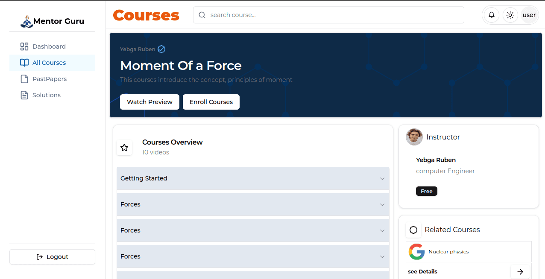Open the user profile button
Viewport: 545px width, 279px height.
tap(529, 15)
